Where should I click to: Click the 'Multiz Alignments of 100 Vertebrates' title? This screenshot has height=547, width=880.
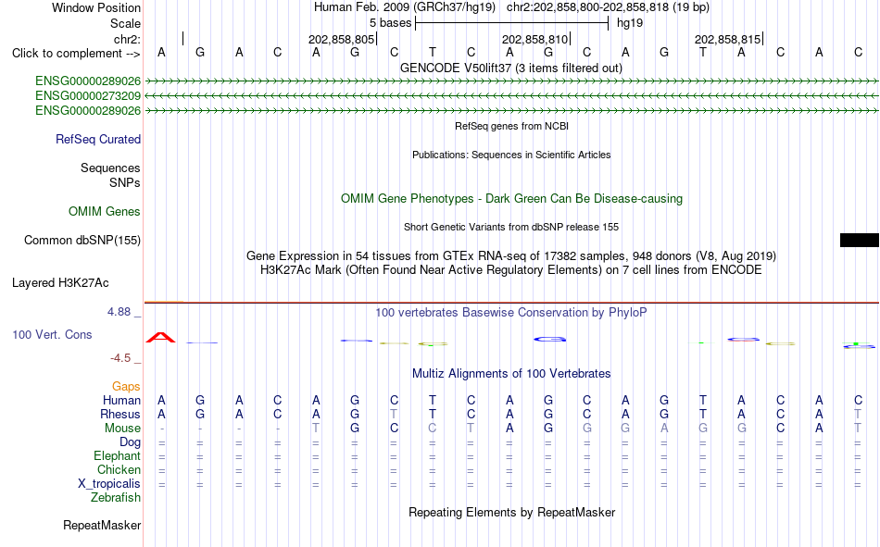[x=511, y=374]
